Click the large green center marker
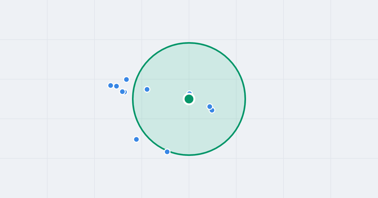Screen dimensions: 378x198 pos(189,99)
